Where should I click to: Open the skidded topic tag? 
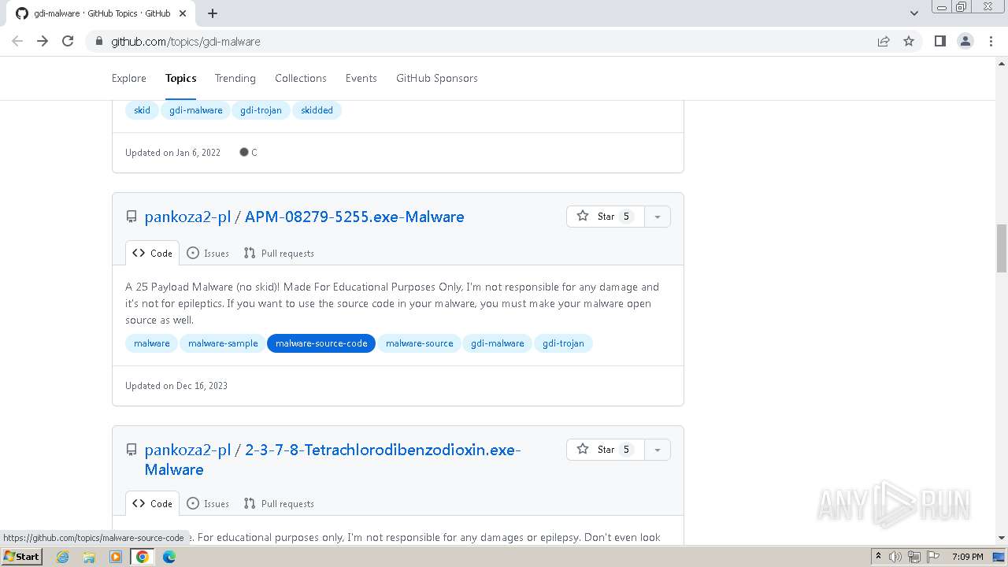point(317,110)
